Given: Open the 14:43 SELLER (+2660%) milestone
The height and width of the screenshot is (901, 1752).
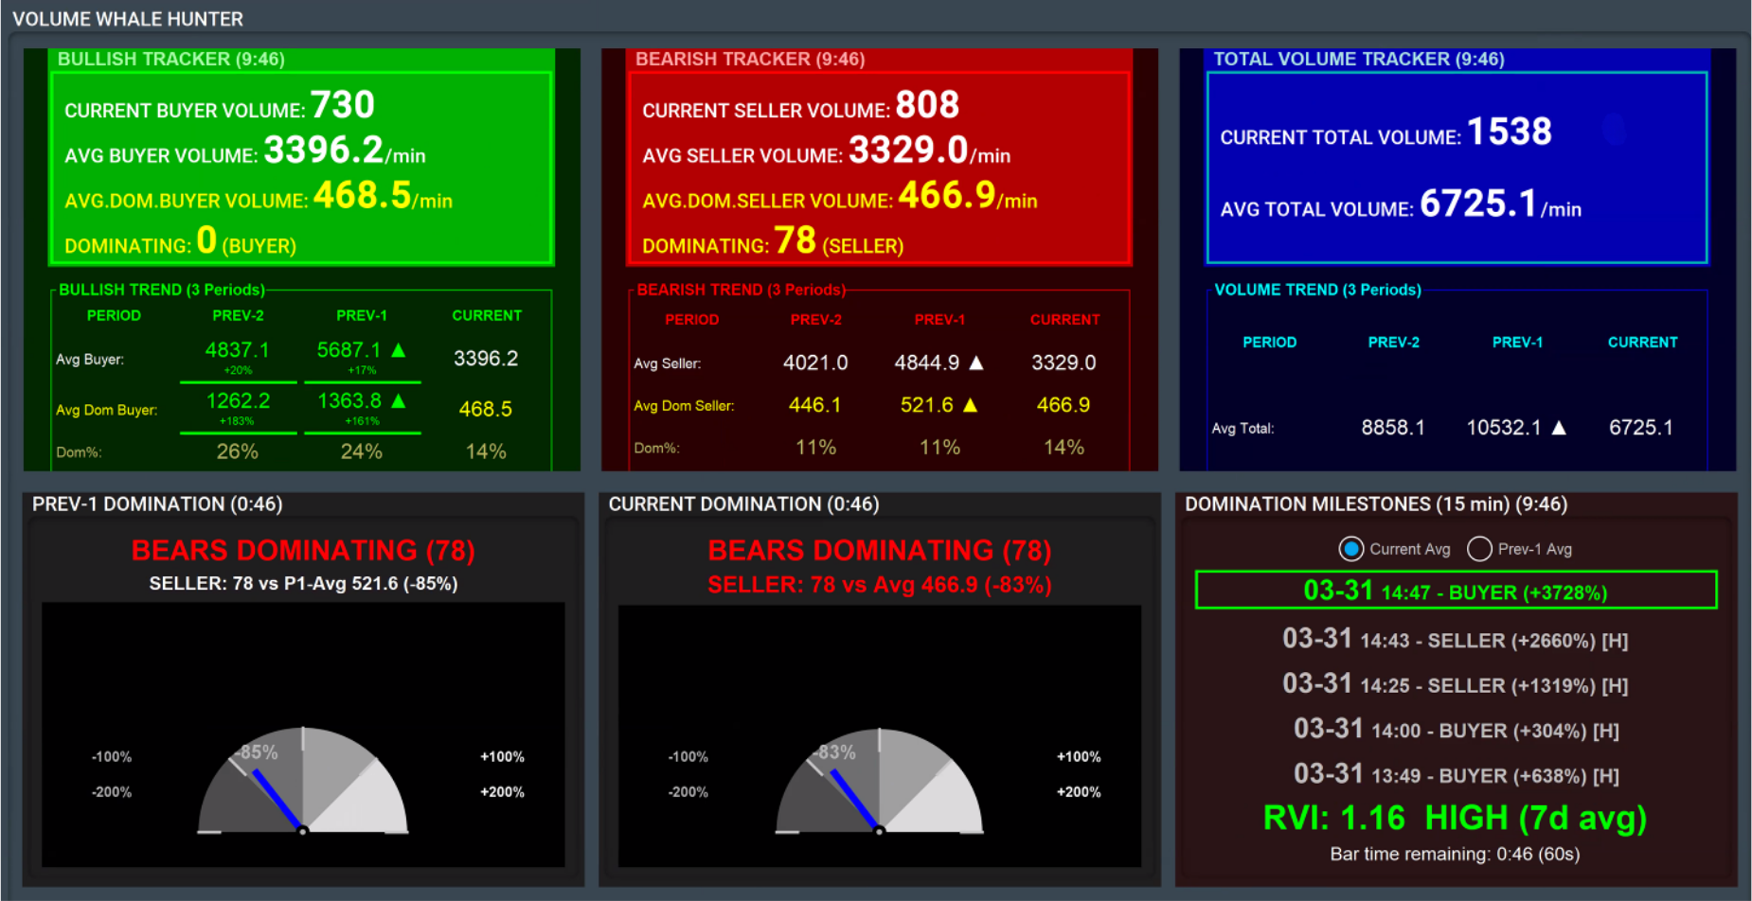Looking at the screenshot, I should (x=1455, y=640).
